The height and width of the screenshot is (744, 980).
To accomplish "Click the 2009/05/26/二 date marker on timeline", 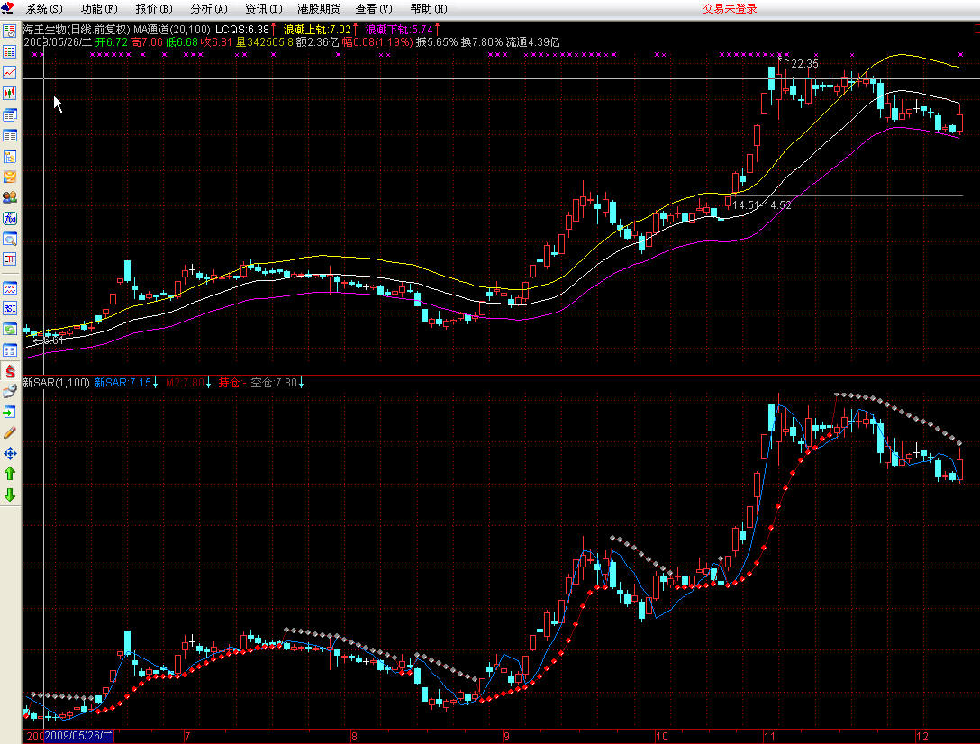I will tap(78, 736).
